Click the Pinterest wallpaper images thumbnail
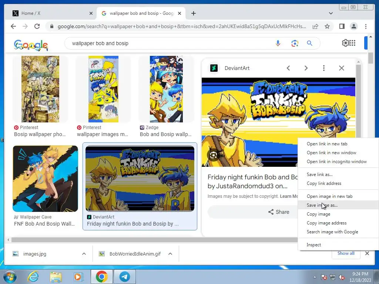The height and width of the screenshot is (284, 379). pos(103,89)
